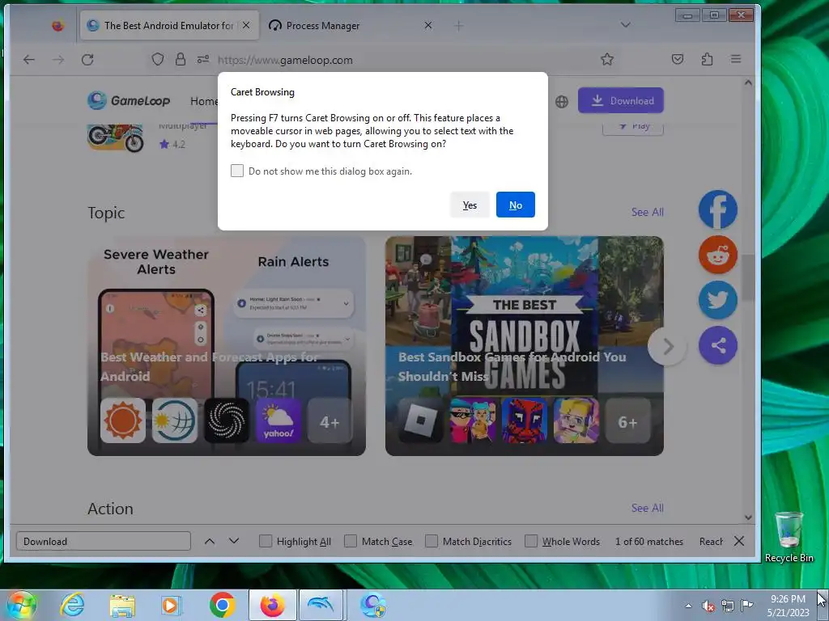Close the find bar
The image size is (829, 621).
pyautogui.click(x=739, y=541)
